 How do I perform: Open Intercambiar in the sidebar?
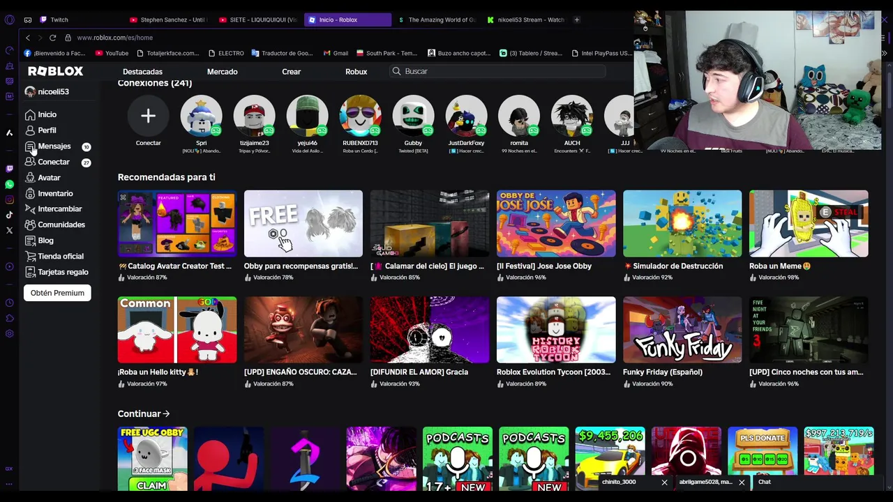tap(54, 209)
